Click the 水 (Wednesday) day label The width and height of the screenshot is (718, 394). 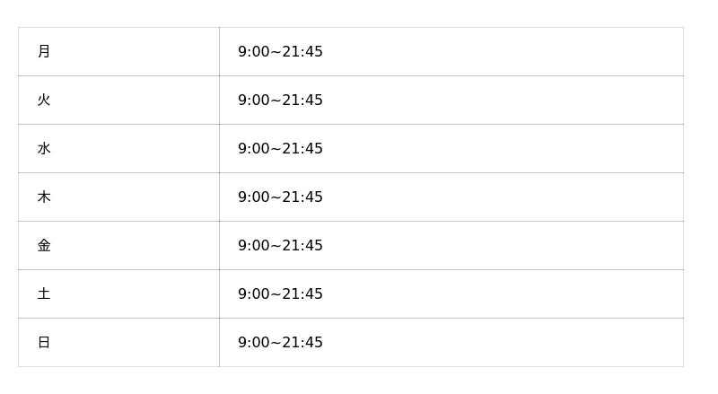tap(44, 149)
